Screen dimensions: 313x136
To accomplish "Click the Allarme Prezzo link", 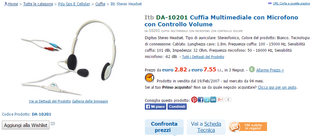I will [270, 70].
